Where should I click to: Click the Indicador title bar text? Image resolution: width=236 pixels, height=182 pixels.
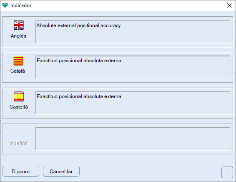point(21,5)
